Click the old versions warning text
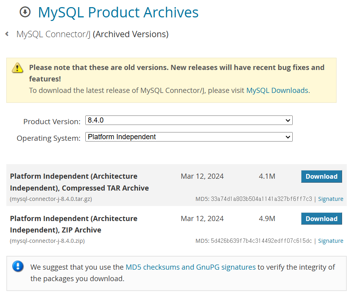Viewport: 348px width, 293px height. click(x=177, y=73)
